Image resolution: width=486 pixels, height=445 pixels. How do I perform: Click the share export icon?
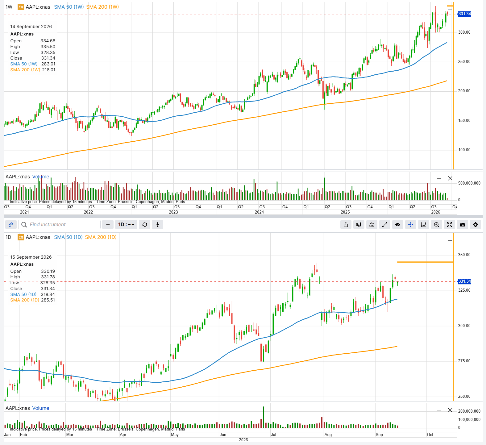click(346, 225)
